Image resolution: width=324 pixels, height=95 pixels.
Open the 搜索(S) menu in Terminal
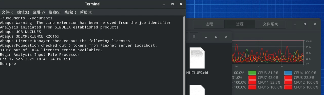(x=54, y=12)
